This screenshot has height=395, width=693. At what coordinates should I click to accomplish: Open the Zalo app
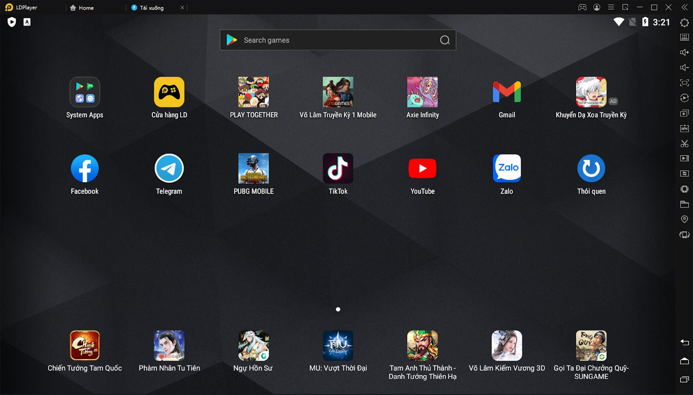click(x=507, y=168)
